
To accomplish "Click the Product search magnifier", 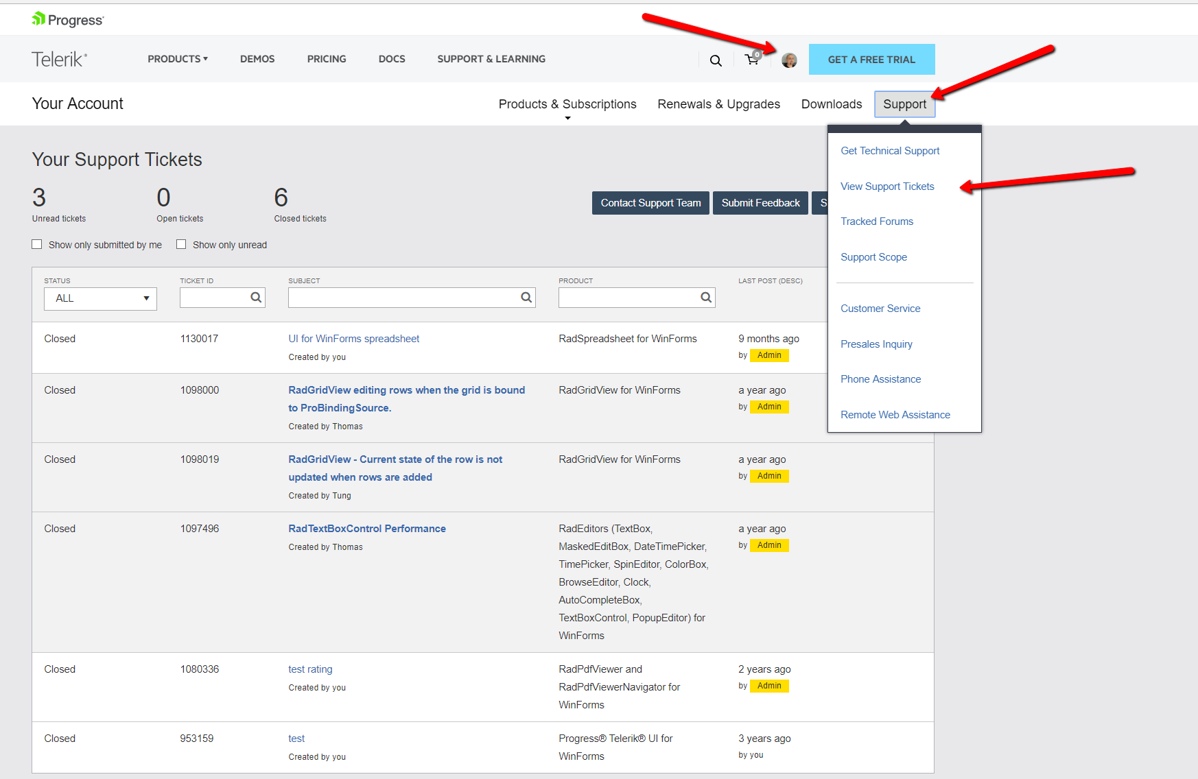I will pos(706,298).
